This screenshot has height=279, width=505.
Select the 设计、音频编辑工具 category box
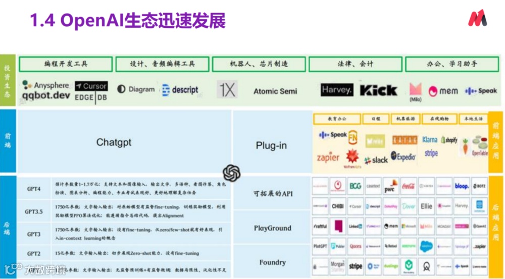point(162,64)
